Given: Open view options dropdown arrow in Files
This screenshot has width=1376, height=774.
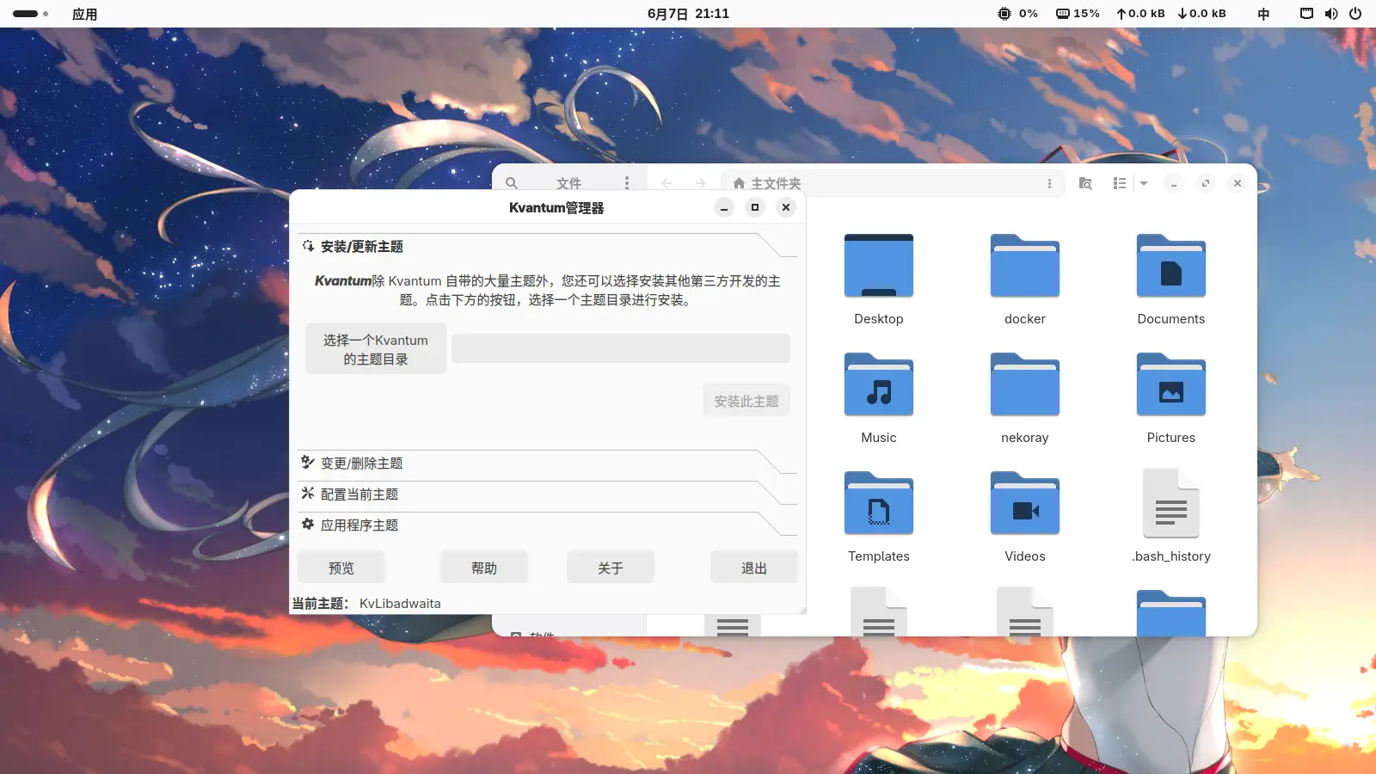Looking at the screenshot, I should (1144, 183).
